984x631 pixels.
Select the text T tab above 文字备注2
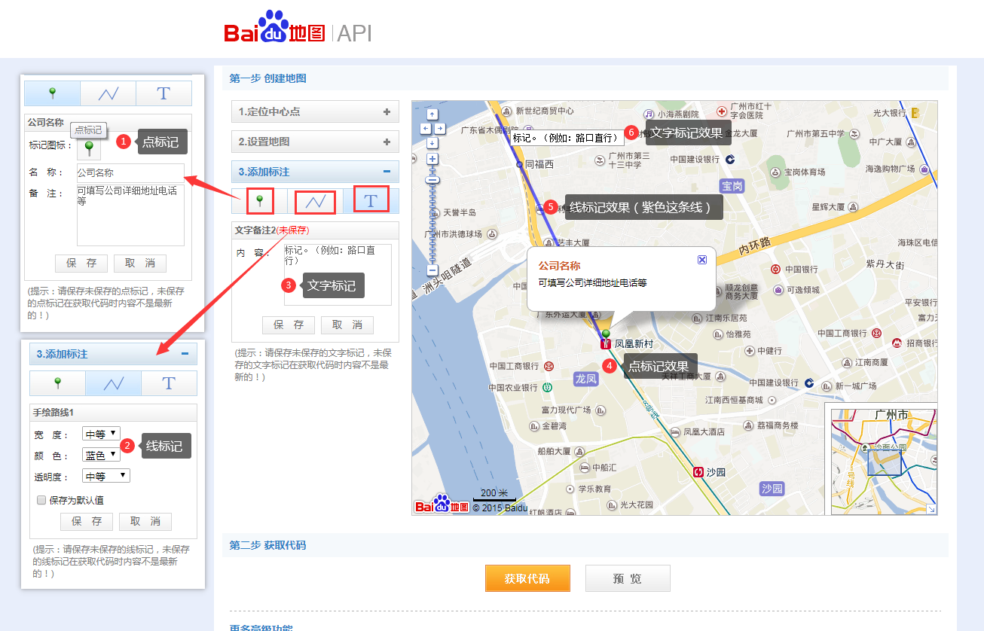pos(371,201)
